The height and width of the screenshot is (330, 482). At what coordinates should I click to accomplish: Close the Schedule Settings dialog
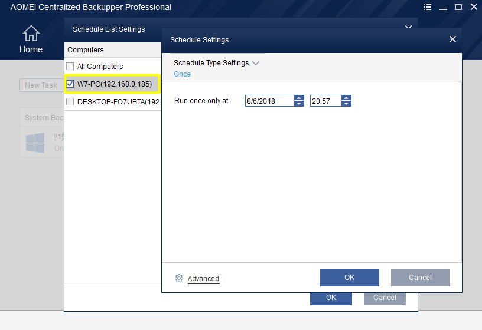452,39
